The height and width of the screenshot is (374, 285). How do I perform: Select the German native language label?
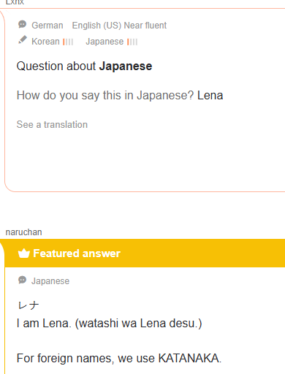[x=47, y=26]
